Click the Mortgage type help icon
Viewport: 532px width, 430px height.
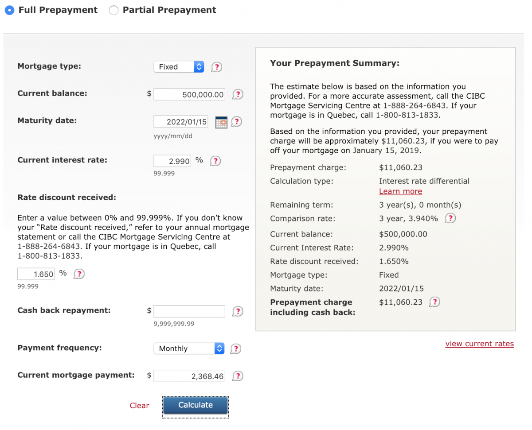(x=216, y=67)
